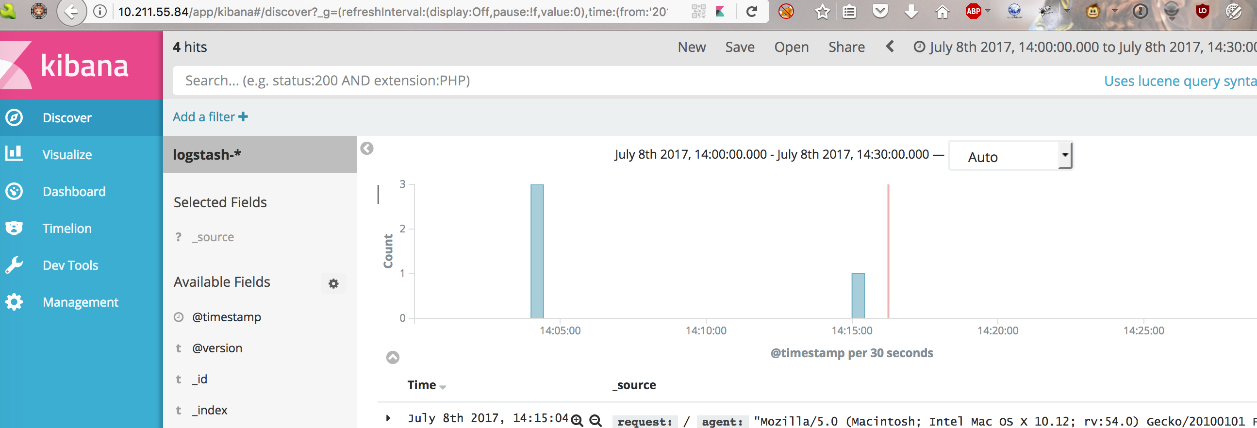Open the interval Auto dropdown

coord(1010,156)
